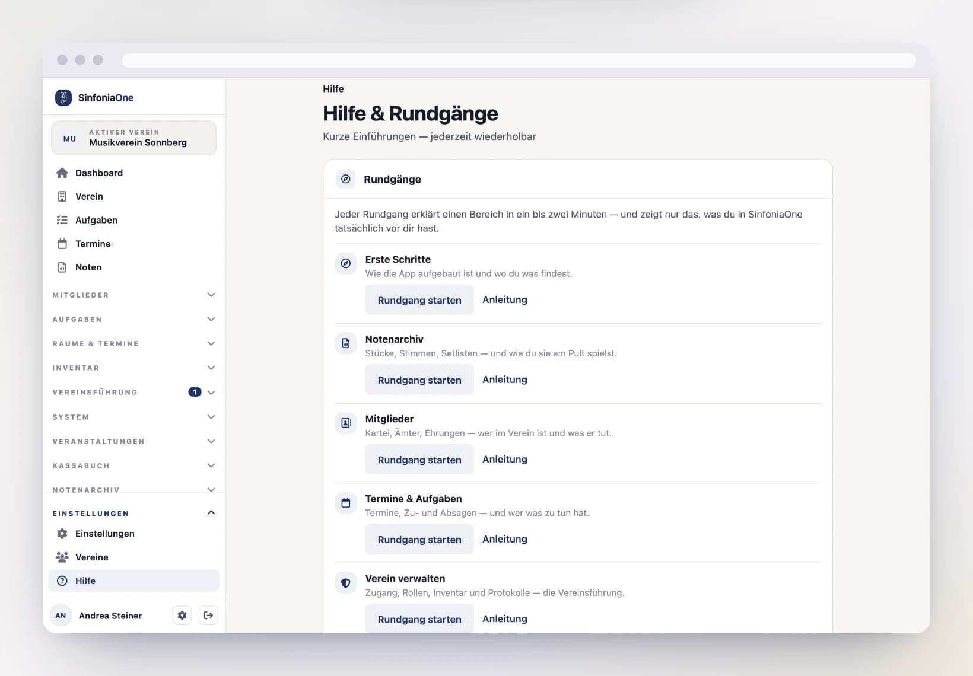
Task: Expand the Veranstaltungen section
Action: coord(134,441)
